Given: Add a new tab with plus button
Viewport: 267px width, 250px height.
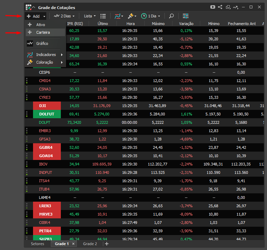Looking at the screenshot, I should [x=107, y=244].
